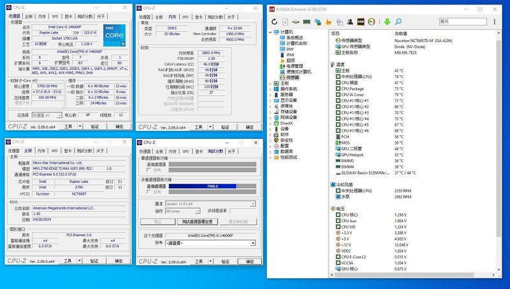Click 验证 button in CPU-Z processor window
This screenshot has width=510, height=289.
(94, 126)
